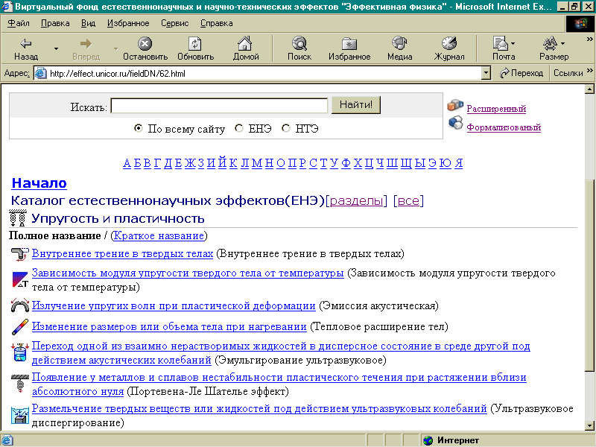
Task: Select the 'По всему сайту' radio button
Action: click(x=138, y=128)
